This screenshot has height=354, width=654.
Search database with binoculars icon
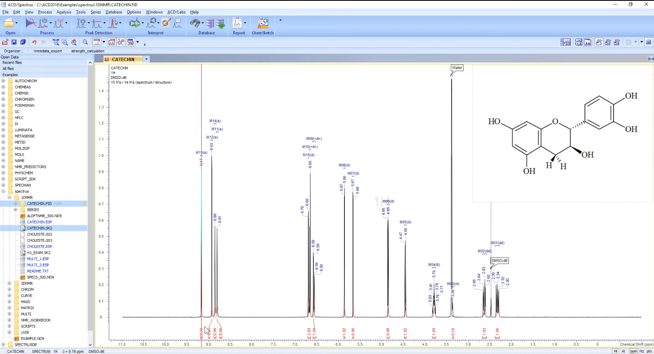coord(195,23)
